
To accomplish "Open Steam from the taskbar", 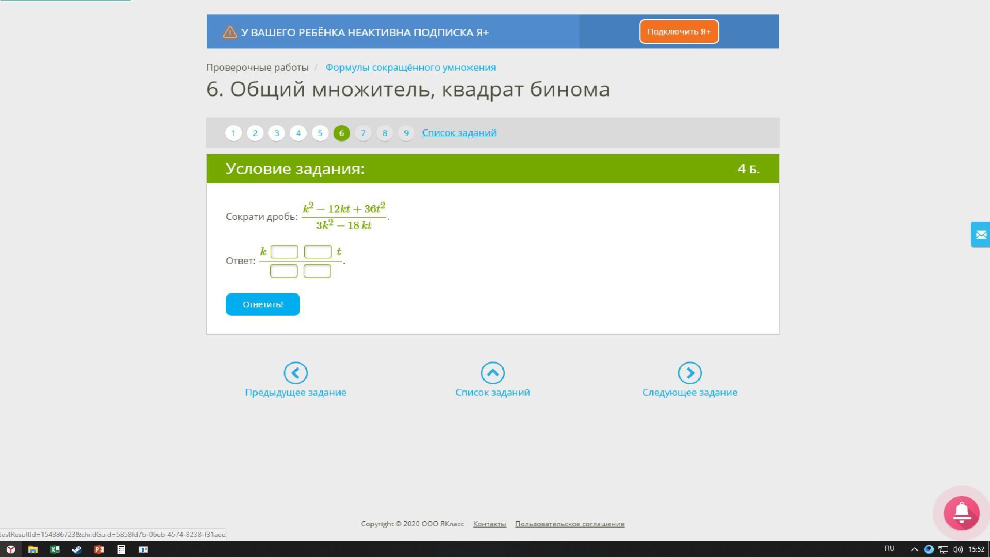I will click(77, 549).
